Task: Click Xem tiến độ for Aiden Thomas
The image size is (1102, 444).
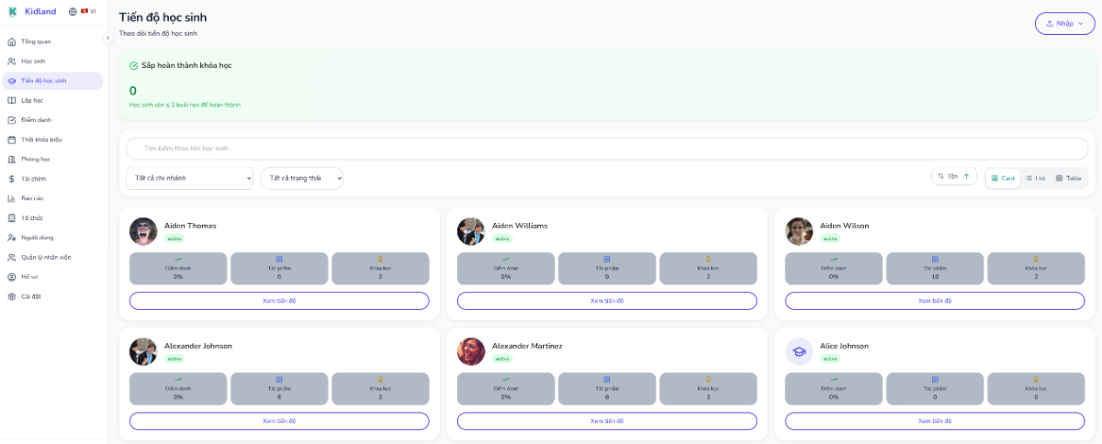Action: click(x=279, y=301)
